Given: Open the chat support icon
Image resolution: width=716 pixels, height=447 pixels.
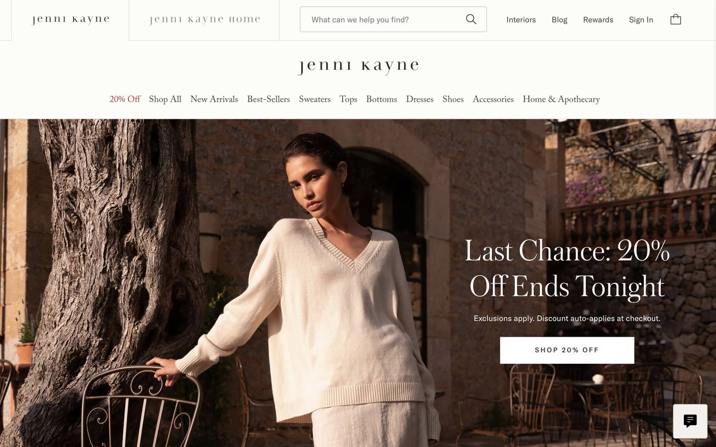Looking at the screenshot, I should coord(690,421).
